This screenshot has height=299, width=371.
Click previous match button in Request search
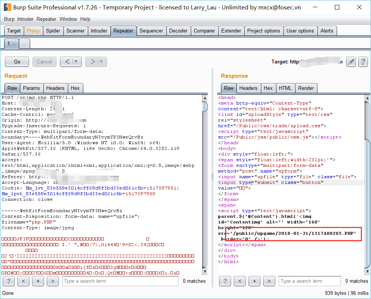tap(23, 281)
